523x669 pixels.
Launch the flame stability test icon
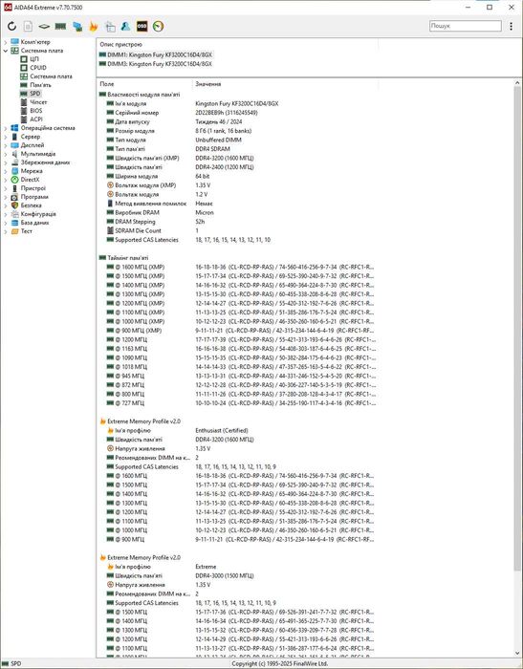94,27
